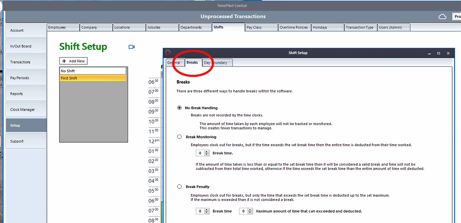Image resolution: width=461 pixels, height=223 pixels.
Task: Open the Reports section
Action: coord(25,93)
